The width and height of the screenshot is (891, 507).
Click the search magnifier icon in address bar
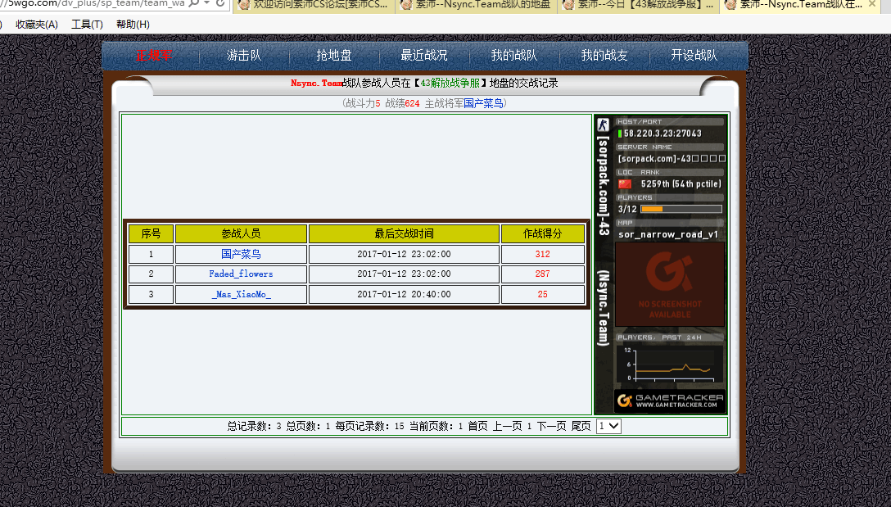(x=193, y=4)
